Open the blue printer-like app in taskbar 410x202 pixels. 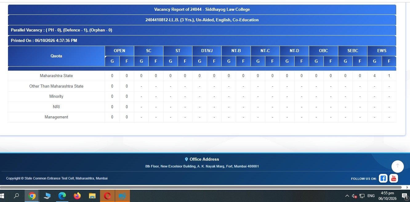click(123, 196)
